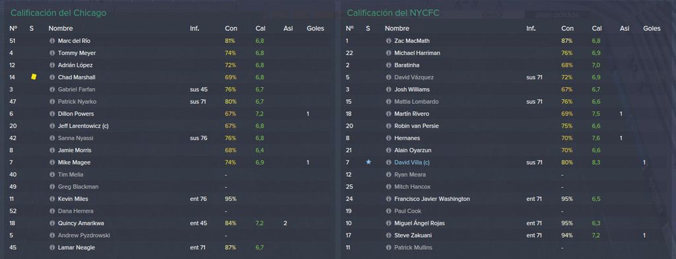Click info icon next to Hernanes
Screen dimensions: 676x259
click(389, 138)
